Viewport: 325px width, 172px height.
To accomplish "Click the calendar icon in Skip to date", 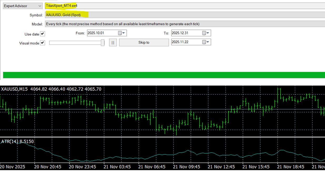I will click(204, 42).
